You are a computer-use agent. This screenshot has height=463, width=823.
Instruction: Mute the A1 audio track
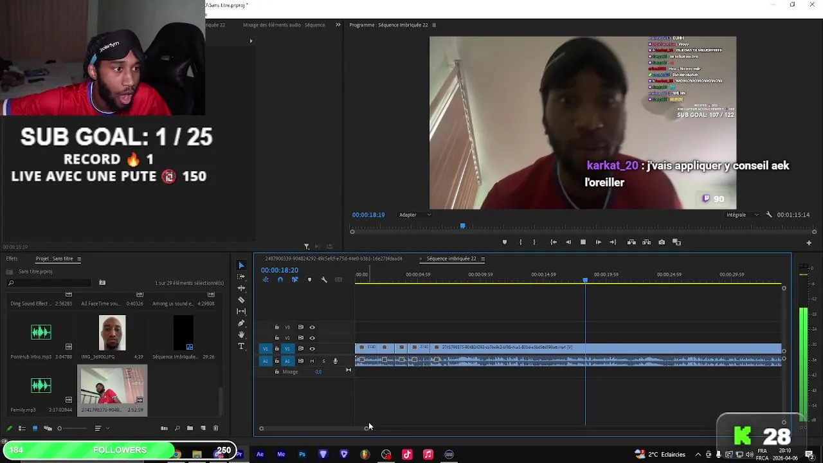312,361
